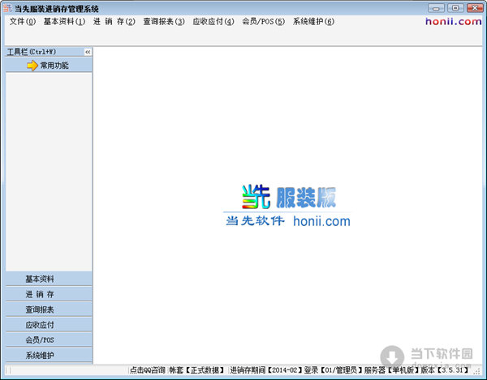Click the 进销存期间【2014-02】 status entry
This screenshot has width=487, height=380.
(x=266, y=369)
